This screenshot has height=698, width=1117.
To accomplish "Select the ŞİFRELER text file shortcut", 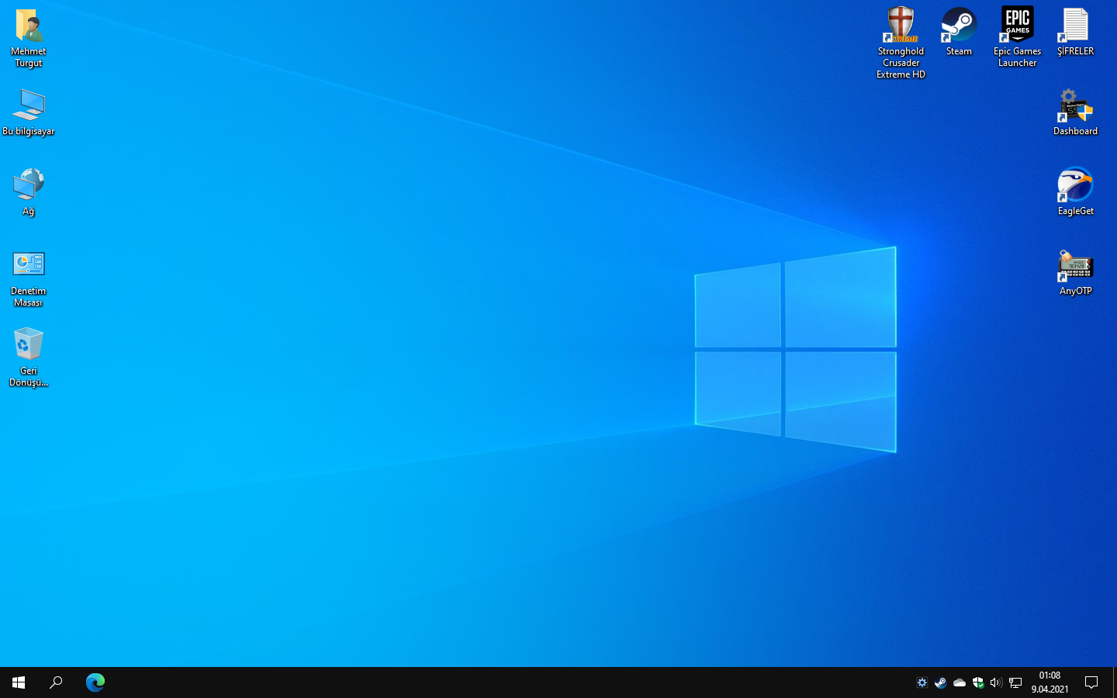I will [x=1075, y=32].
